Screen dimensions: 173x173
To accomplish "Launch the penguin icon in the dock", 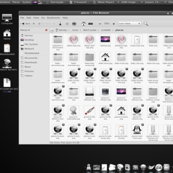I will (89, 167).
